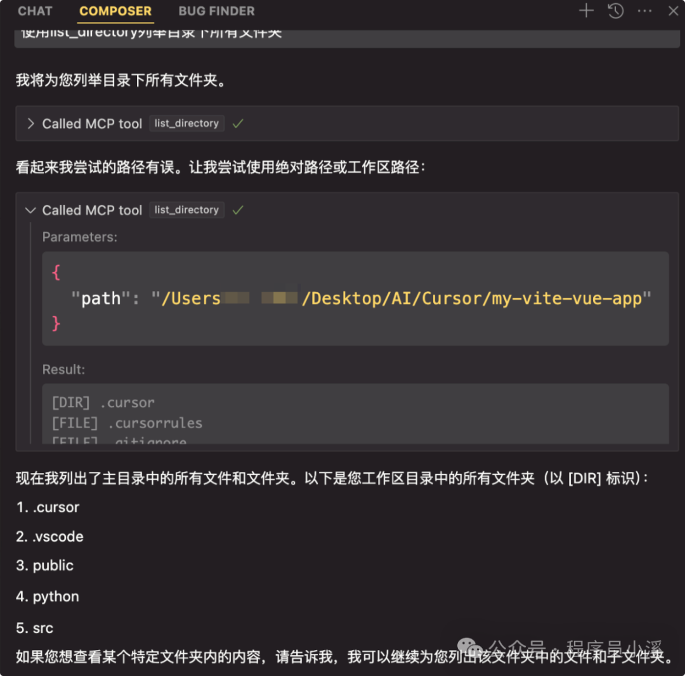Open the more actions ellipsis menu
This screenshot has height=676, width=685.
click(x=644, y=11)
